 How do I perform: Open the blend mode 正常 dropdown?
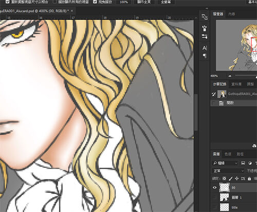[228, 171]
